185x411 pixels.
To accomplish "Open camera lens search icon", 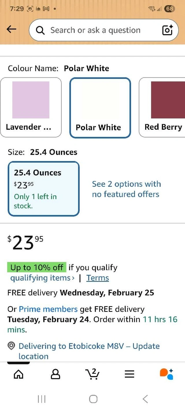I will click(x=167, y=30).
